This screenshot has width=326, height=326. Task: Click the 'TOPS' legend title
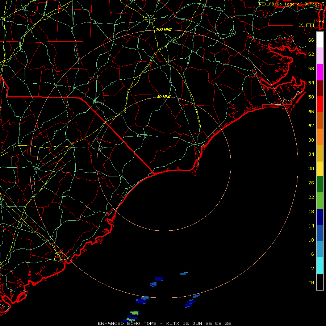tap(318, 22)
